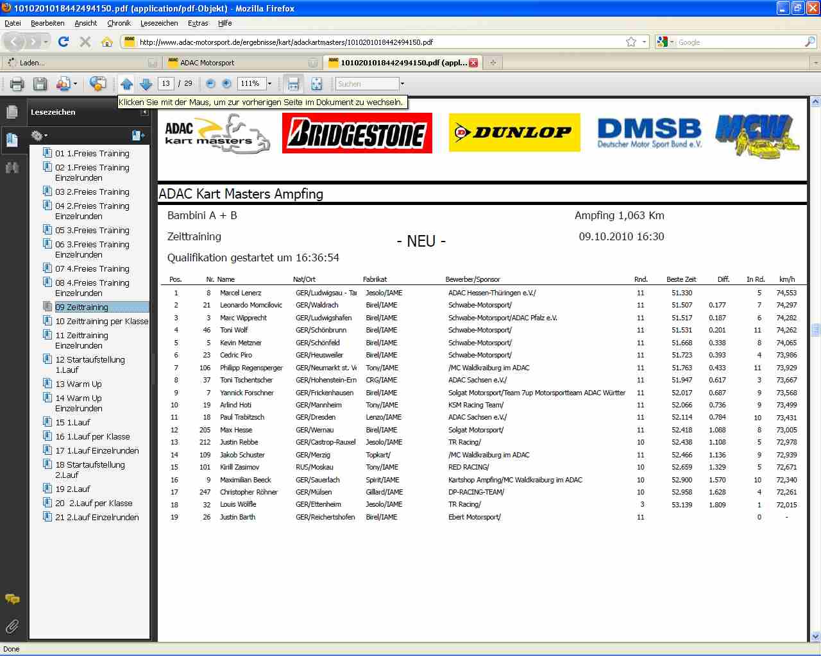Image resolution: width=821 pixels, height=656 pixels.
Task: Click the browser forward arrow
Action: 34,42
